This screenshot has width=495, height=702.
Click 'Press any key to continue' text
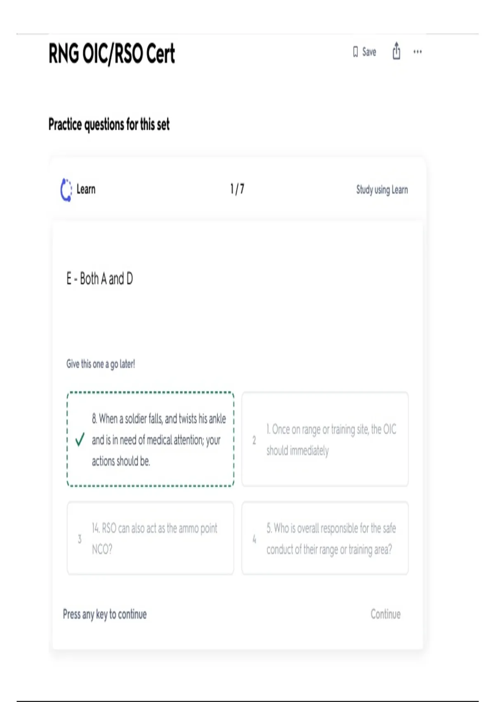[105, 614]
